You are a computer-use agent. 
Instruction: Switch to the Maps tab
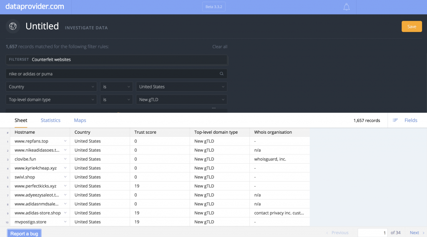(80, 120)
